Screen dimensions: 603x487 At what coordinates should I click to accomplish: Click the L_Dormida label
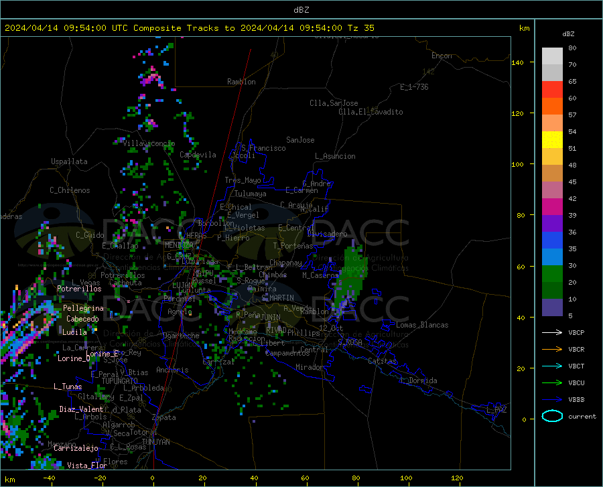click(418, 380)
